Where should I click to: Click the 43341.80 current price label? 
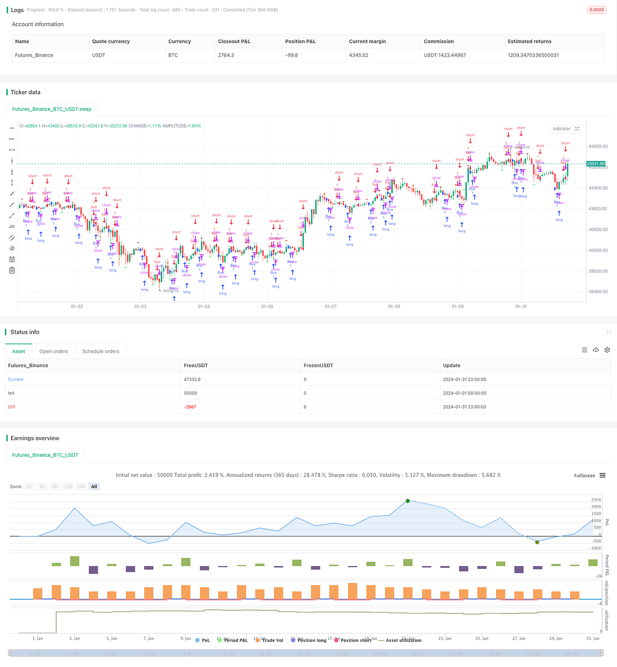596,164
